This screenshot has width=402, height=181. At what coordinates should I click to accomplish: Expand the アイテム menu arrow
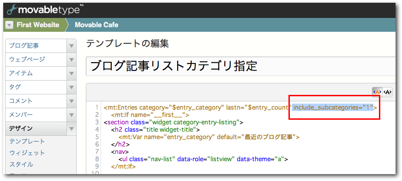tap(71, 74)
